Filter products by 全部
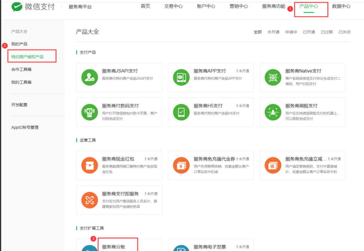The width and height of the screenshot is (364, 251). coord(257,32)
